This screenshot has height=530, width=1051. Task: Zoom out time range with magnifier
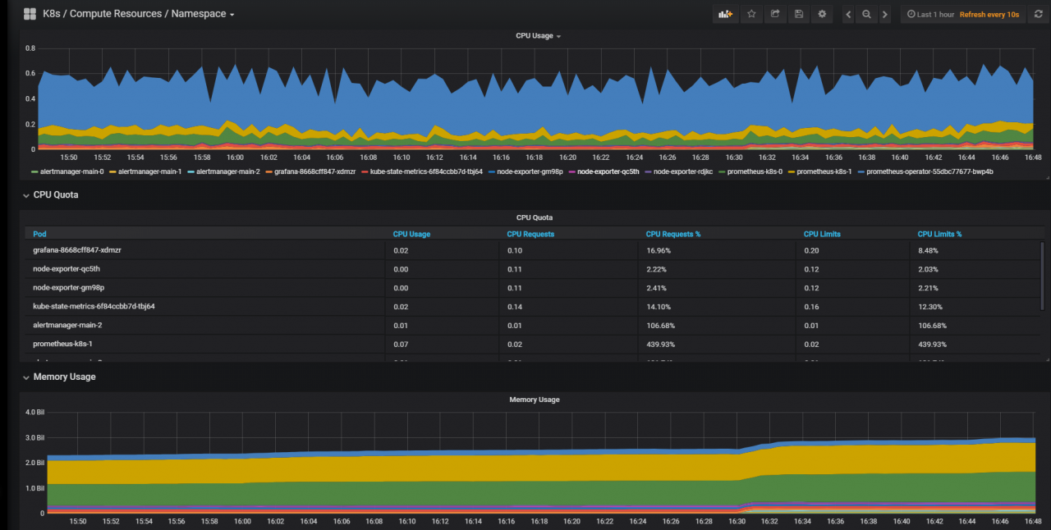point(866,15)
